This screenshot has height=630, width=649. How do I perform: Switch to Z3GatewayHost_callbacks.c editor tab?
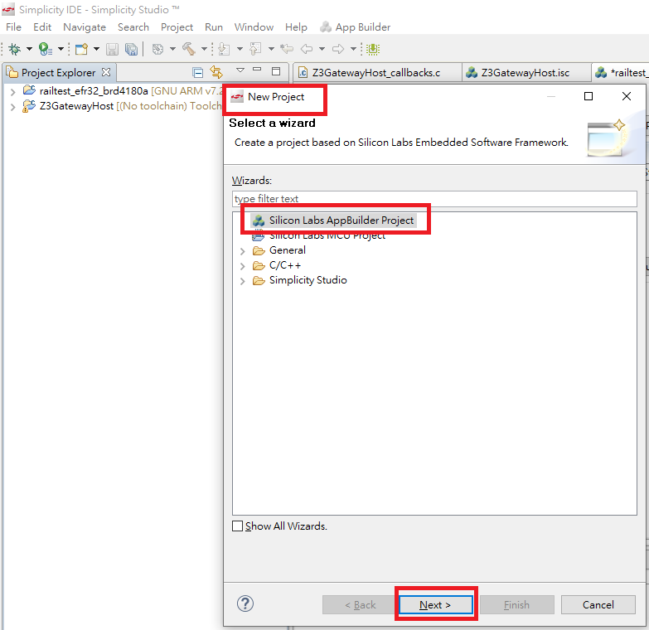(x=377, y=73)
